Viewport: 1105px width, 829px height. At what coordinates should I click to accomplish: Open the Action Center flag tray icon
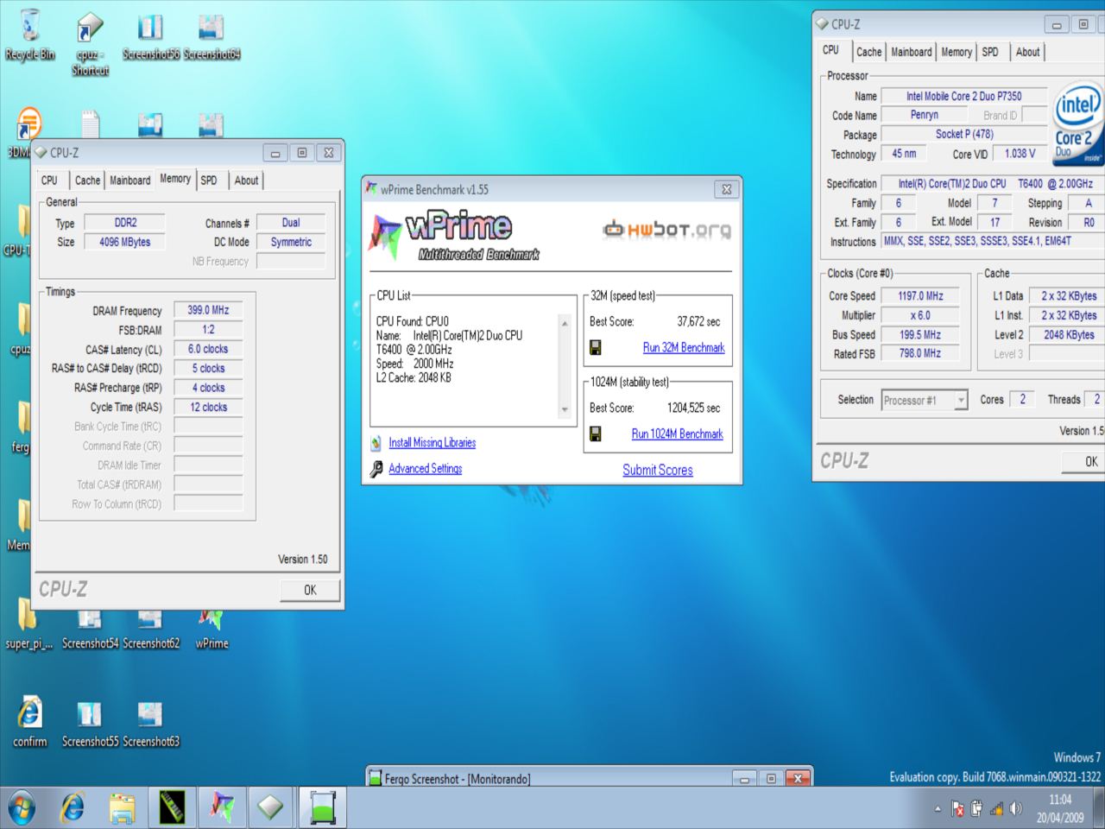957,809
